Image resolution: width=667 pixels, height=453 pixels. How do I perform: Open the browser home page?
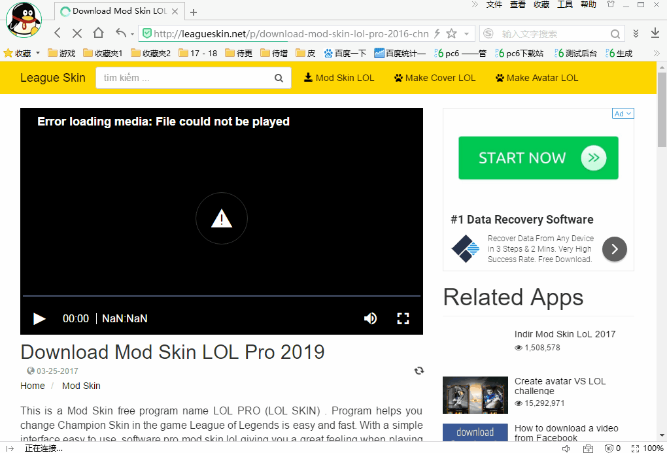pyautogui.click(x=98, y=33)
